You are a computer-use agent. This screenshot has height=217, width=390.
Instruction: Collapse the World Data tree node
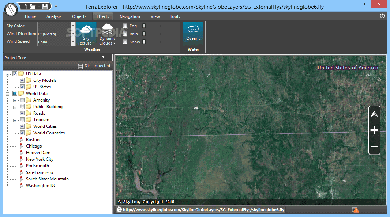click(7, 94)
